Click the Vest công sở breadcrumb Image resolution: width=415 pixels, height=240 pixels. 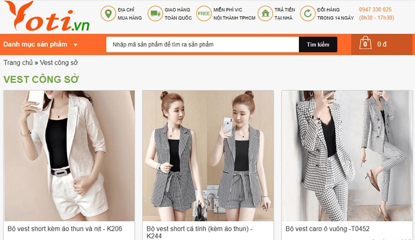59,63
